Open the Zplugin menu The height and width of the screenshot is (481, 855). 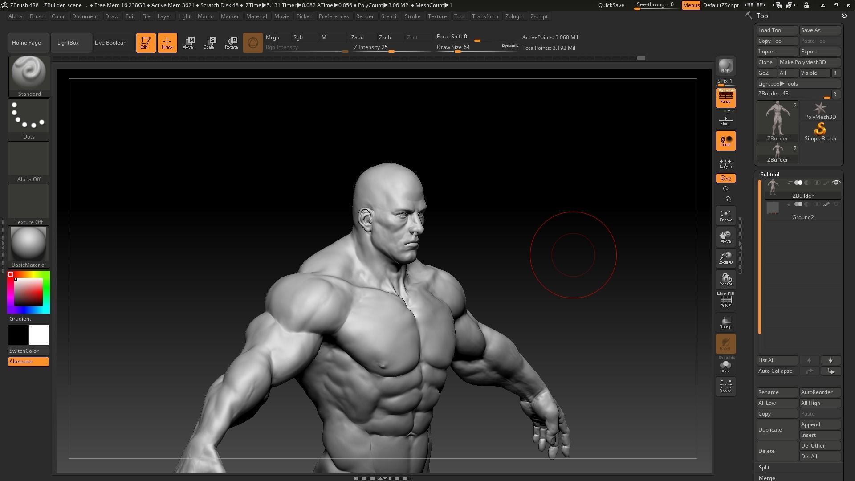click(514, 16)
